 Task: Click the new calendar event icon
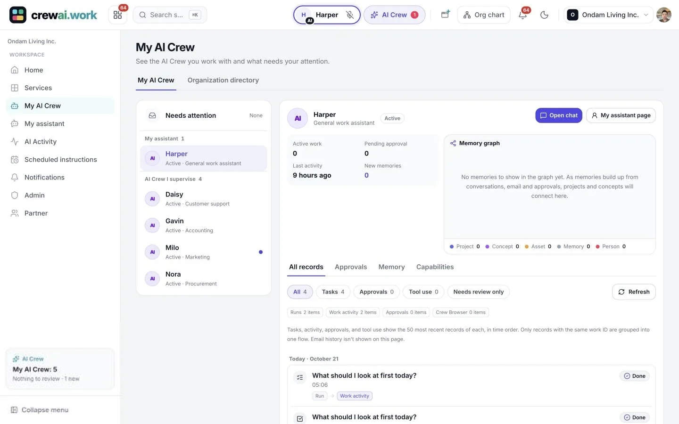[x=445, y=15]
